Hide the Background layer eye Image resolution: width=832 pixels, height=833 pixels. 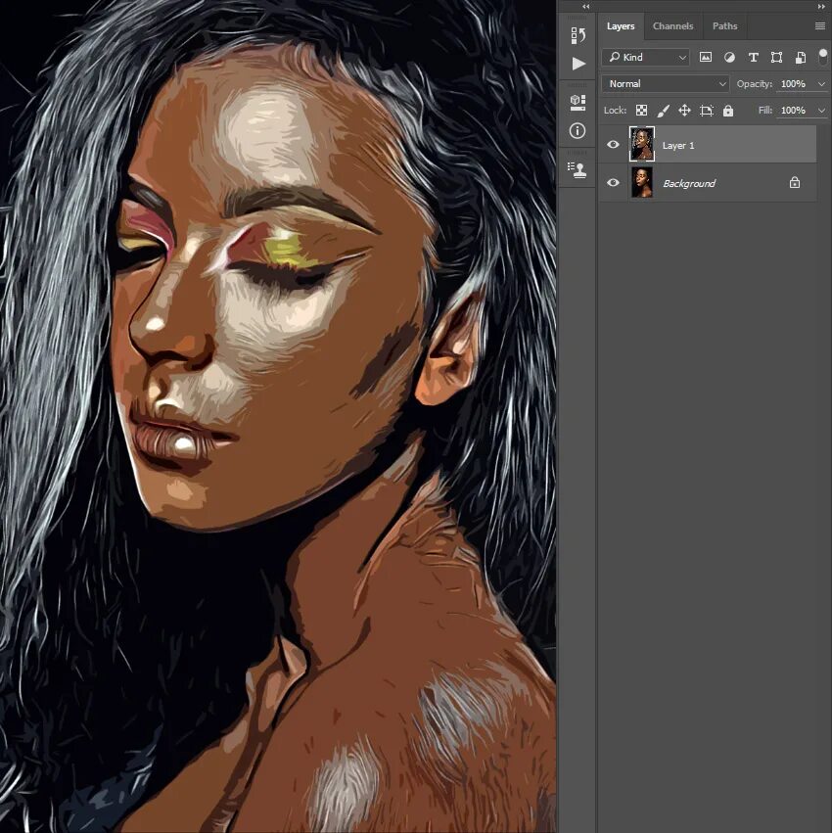[613, 182]
